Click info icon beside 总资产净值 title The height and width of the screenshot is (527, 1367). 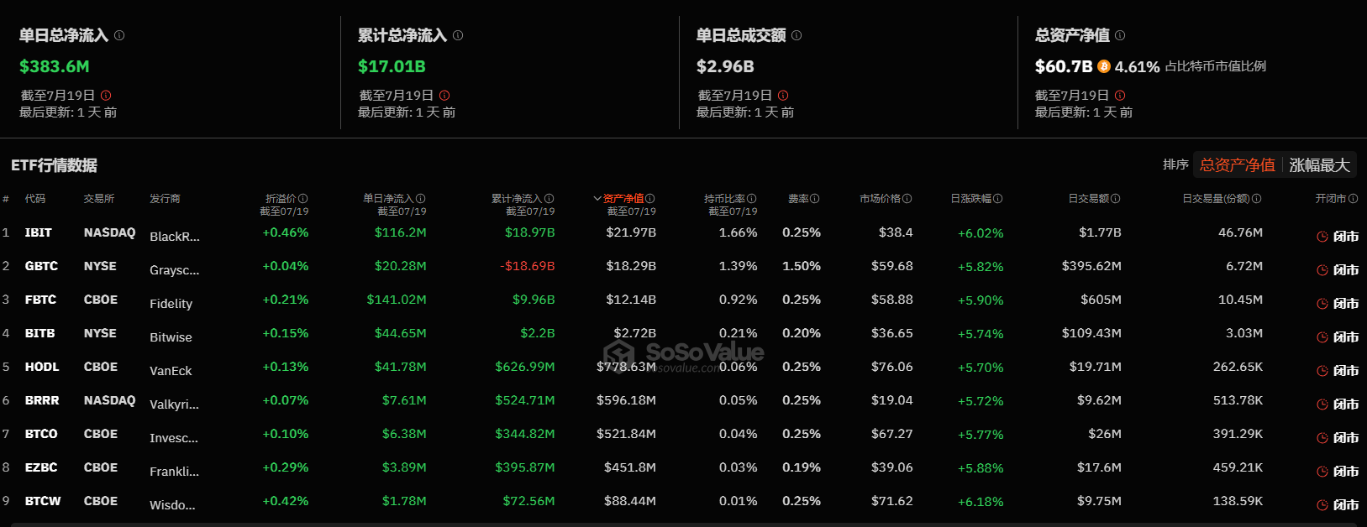[x=1120, y=35]
